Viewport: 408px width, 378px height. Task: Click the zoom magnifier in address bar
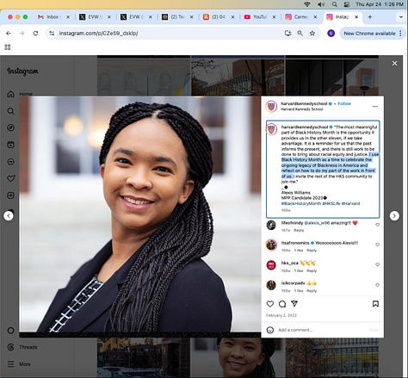300,34
